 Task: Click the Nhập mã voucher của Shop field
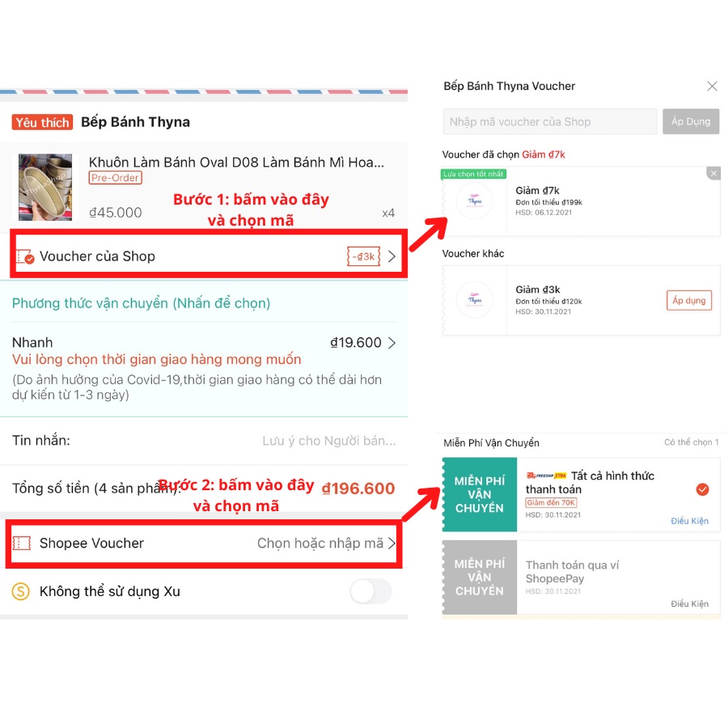(550, 121)
